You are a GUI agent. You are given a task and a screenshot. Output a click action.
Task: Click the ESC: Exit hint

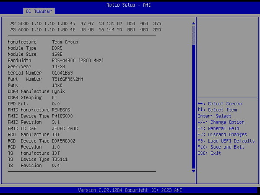click(209, 153)
